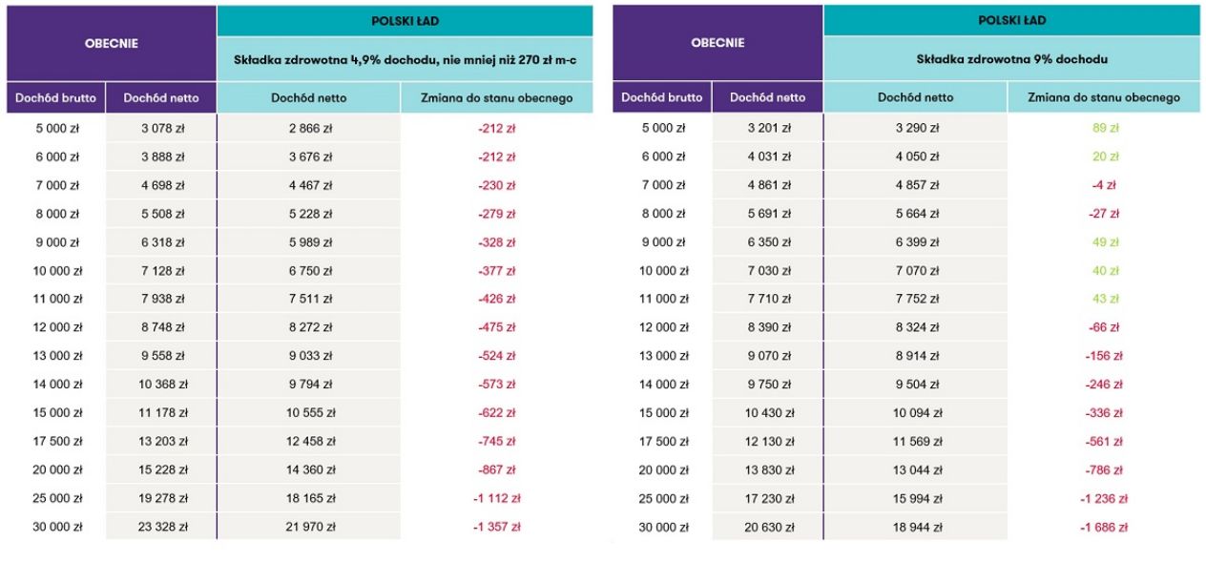This screenshot has width=1206, height=583.
Task: Select the 18 944 zł net income cell
Action: click(915, 527)
